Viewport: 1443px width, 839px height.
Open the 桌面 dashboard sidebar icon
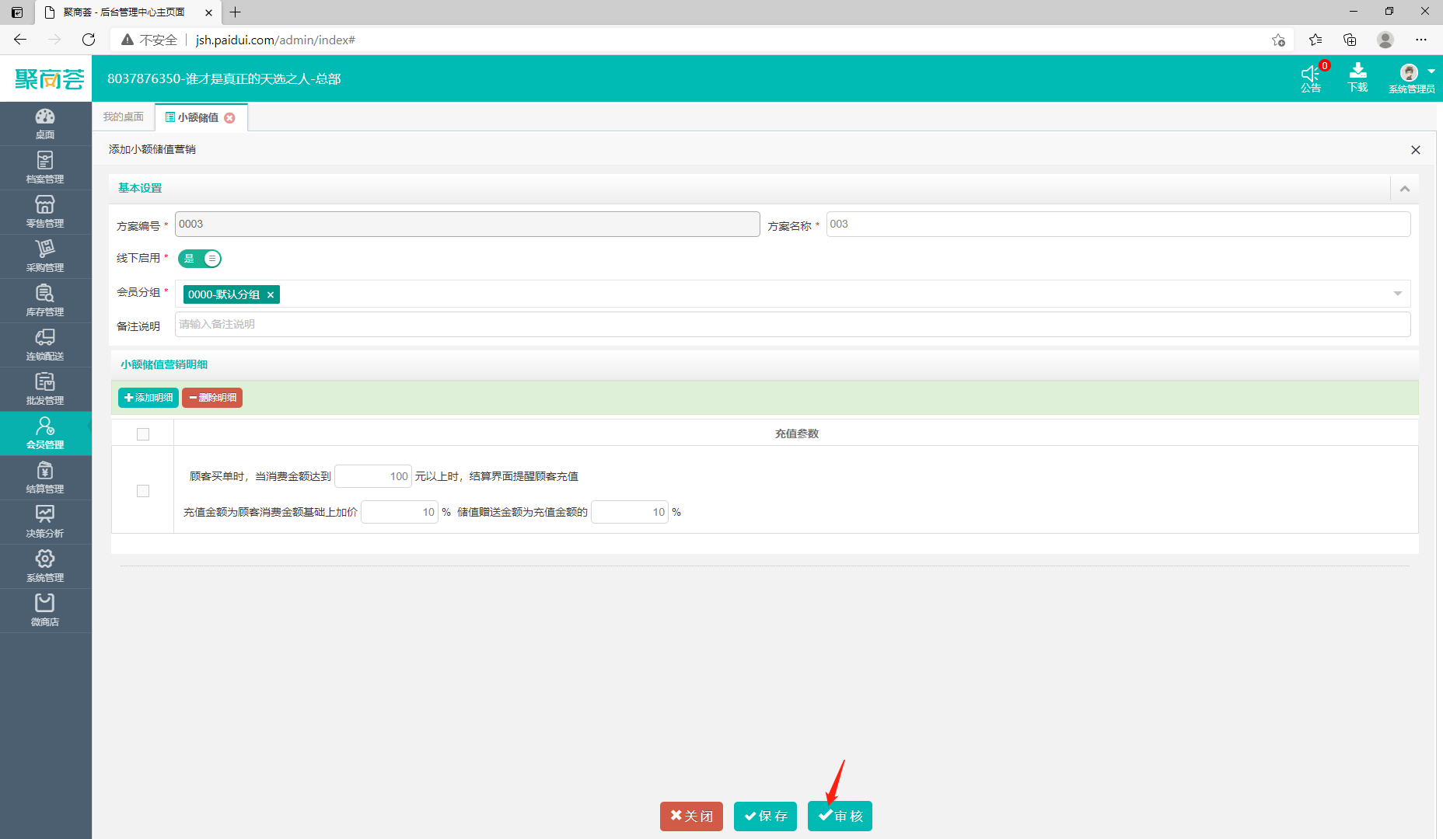click(x=45, y=124)
